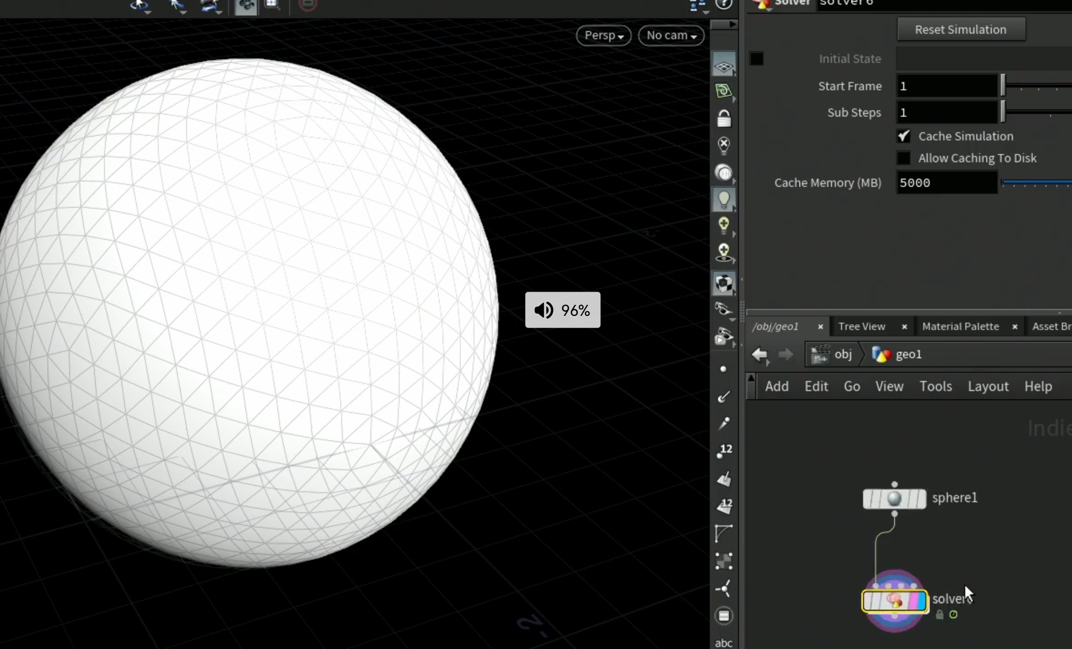
Task: Toggle the headlight lightbulb icon
Action: tap(723, 200)
